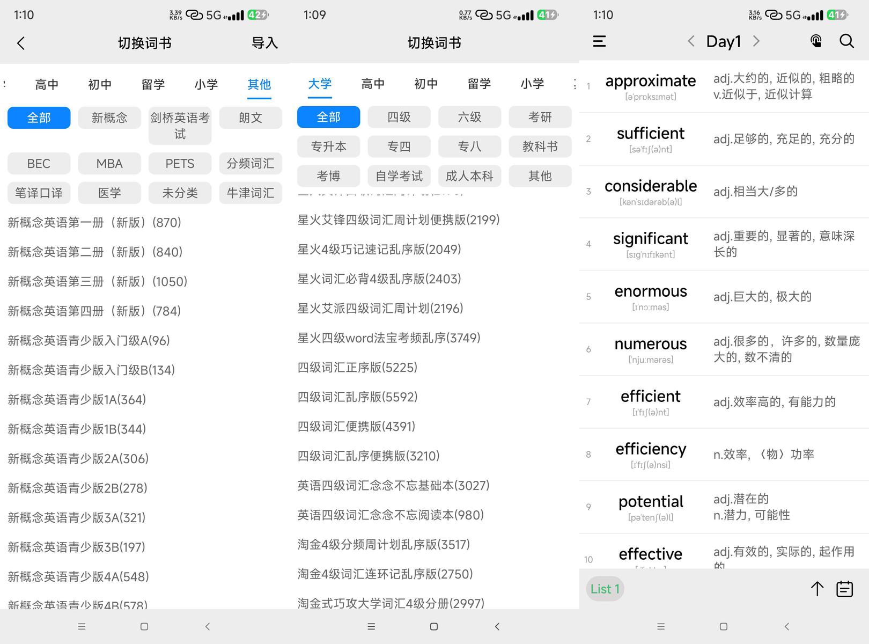Select the 考研 category button
Image resolution: width=869 pixels, height=644 pixels.
point(540,117)
